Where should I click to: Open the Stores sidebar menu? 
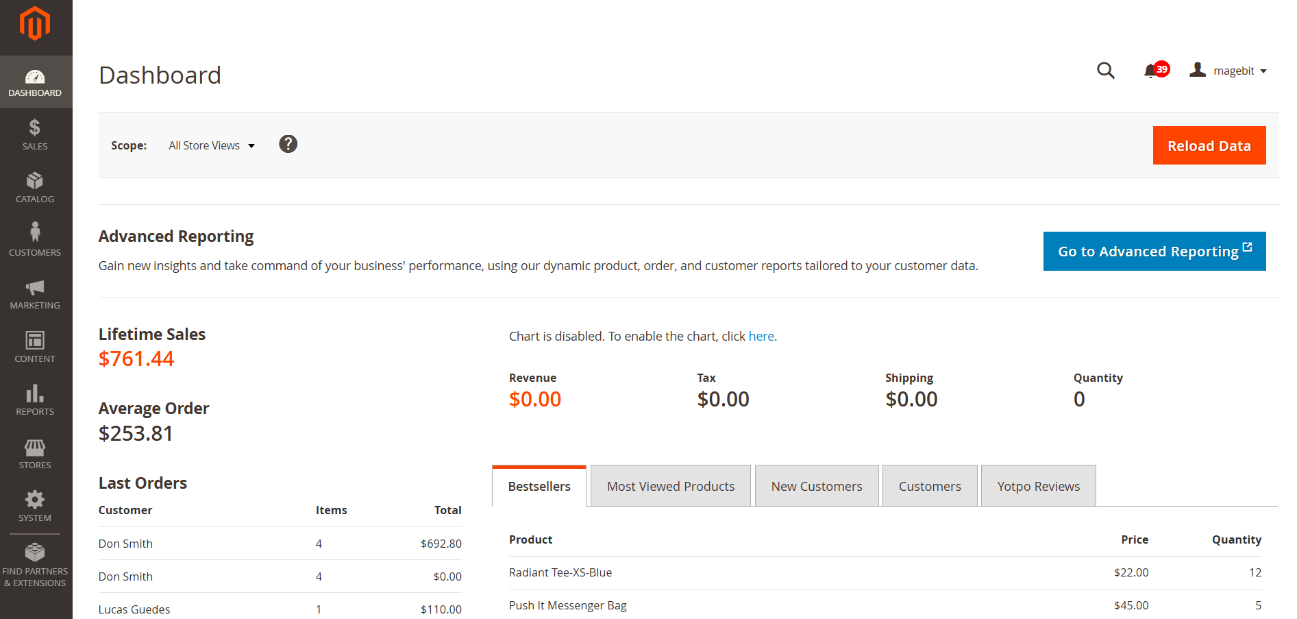point(35,453)
